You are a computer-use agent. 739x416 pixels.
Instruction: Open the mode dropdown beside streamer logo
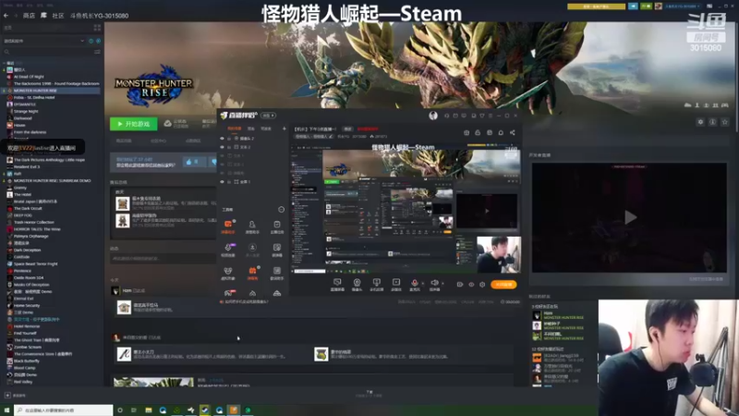coord(268,116)
